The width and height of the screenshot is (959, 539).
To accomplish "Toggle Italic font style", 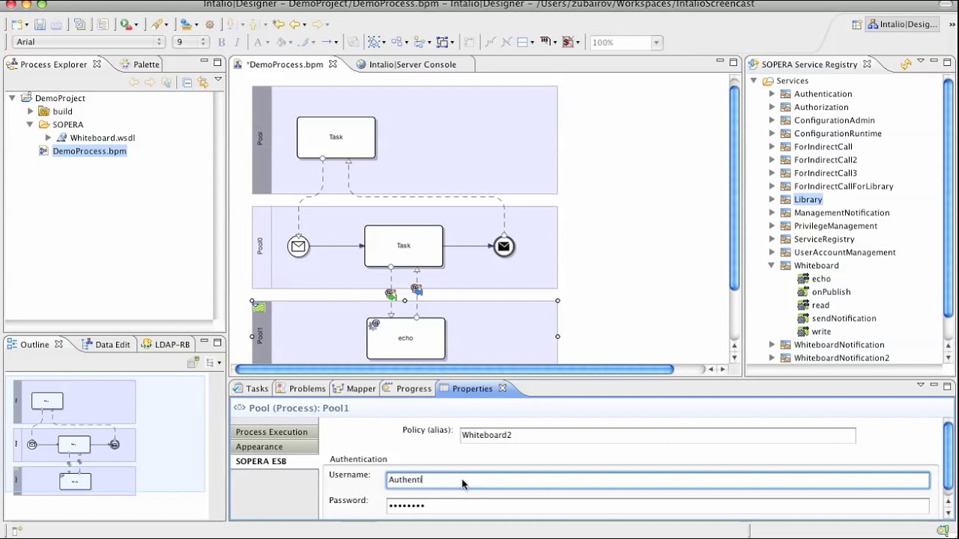I will [238, 43].
